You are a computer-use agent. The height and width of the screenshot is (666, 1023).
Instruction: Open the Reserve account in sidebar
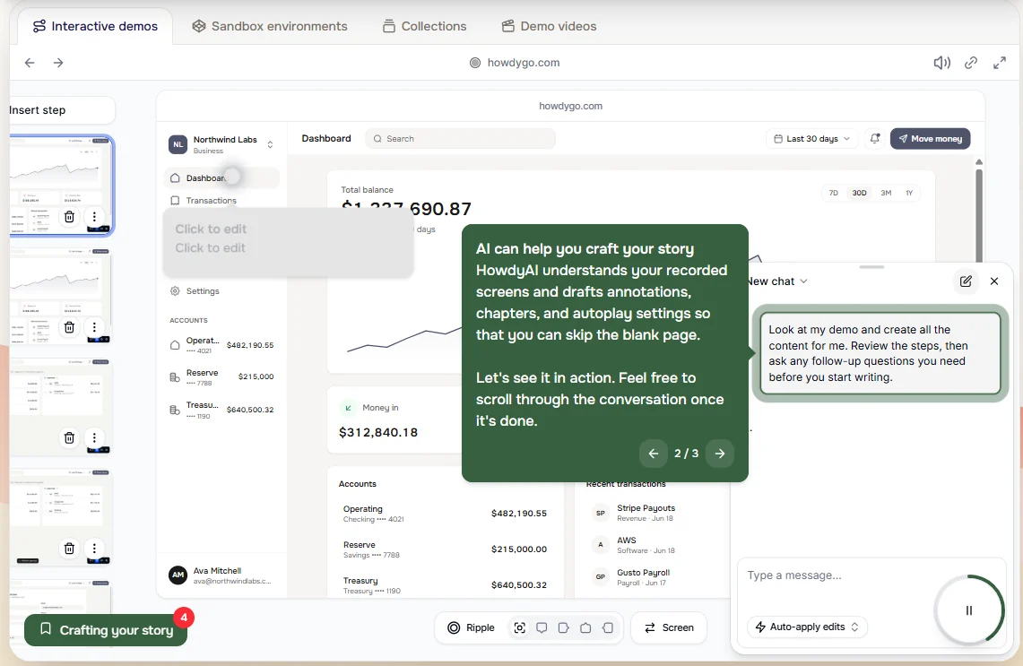(221, 377)
